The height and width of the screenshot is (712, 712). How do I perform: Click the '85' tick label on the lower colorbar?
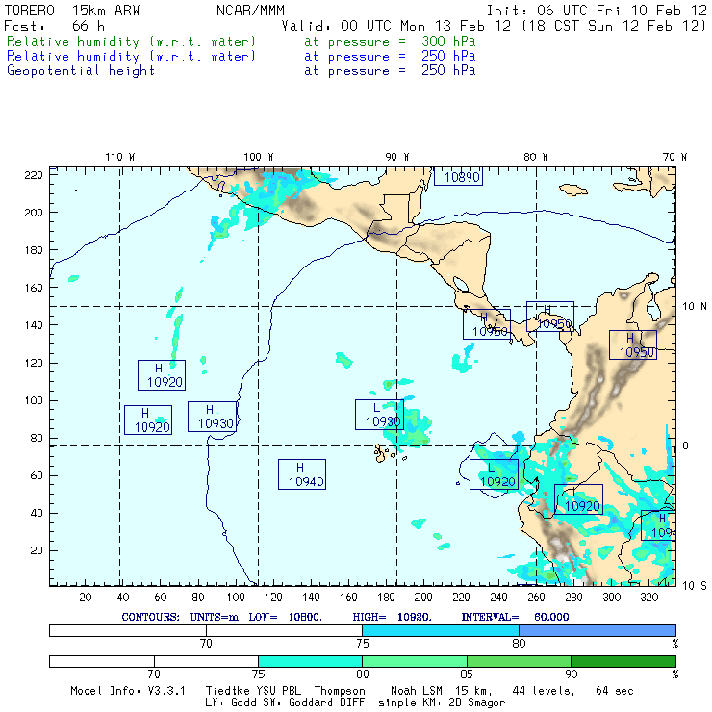point(467,674)
